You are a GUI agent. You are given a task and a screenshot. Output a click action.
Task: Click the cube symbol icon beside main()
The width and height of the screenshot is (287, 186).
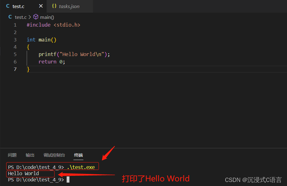(36, 17)
